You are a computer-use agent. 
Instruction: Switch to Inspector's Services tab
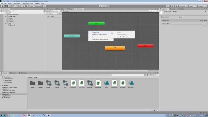173,9
